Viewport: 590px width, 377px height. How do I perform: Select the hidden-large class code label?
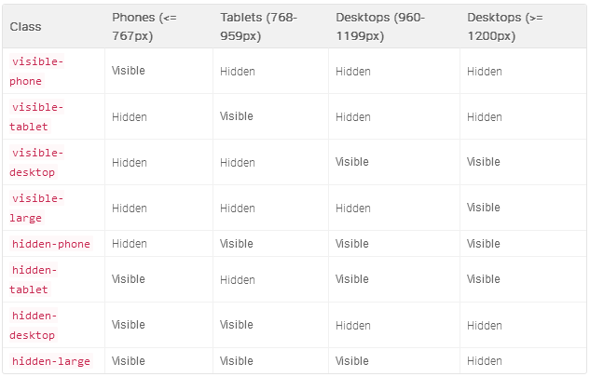tap(51, 361)
